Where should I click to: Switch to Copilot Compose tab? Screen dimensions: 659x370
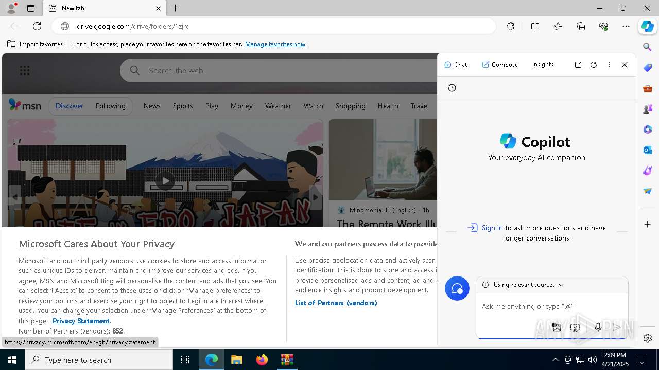[500, 65]
